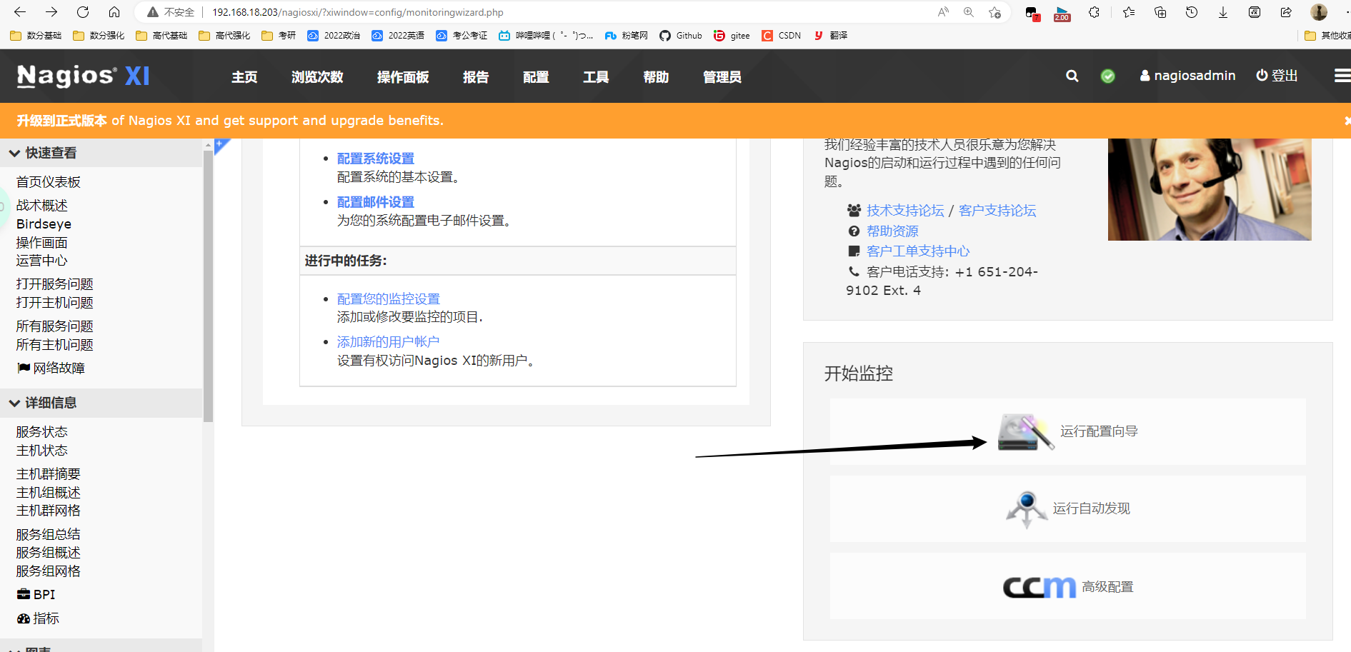Click the CCM advanced configuration logo
Image resolution: width=1351 pixels, height=652 pixels.
[x=1039, y=587]
